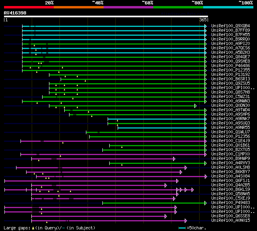Viewport: 257px width, 231px height.
Task: Click UniRef100_A9NR55 label
Action: (x=230, y=128)
